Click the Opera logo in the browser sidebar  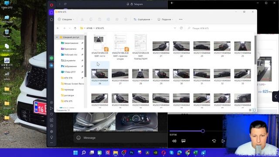tap(51, 5)
